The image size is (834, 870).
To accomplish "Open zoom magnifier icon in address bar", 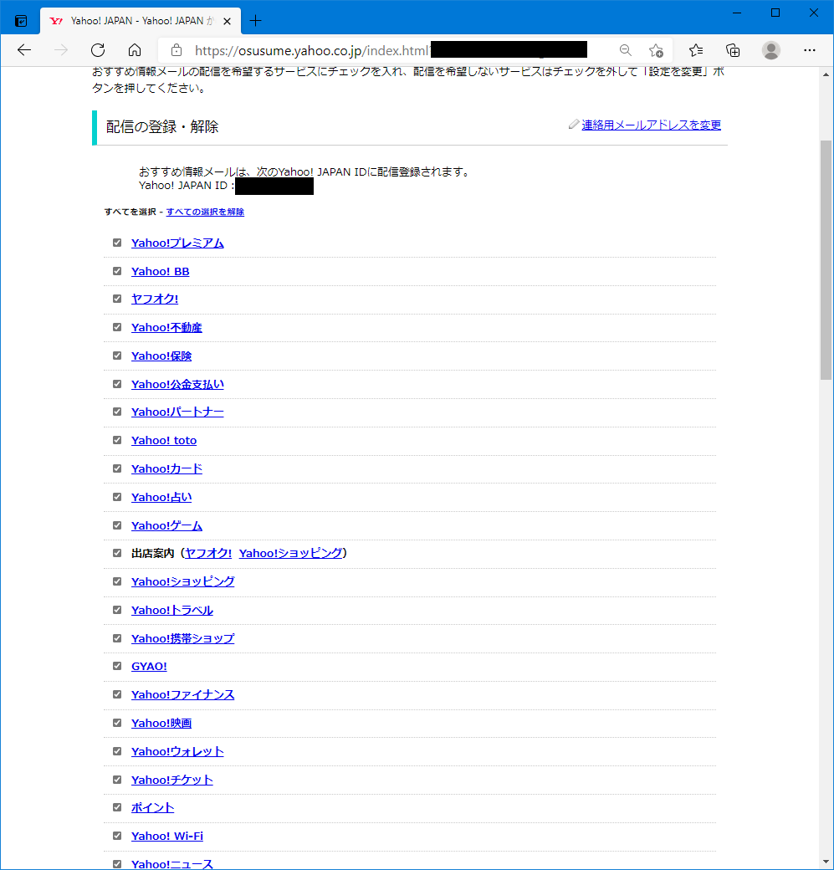I will click(625, 50).
